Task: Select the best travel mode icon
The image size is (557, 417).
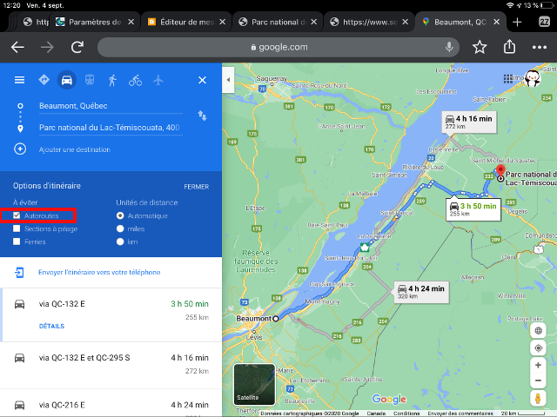Action: click(44, 80)
